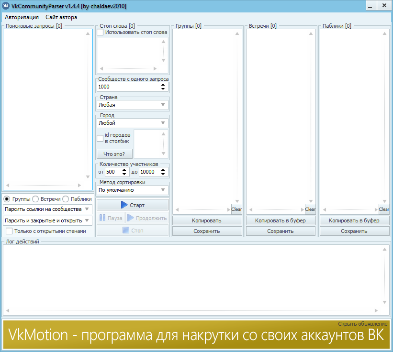The width and height of the screenshot is (393, 352).
Task: Select the Паблики radio button
Action: click(65, 199)
